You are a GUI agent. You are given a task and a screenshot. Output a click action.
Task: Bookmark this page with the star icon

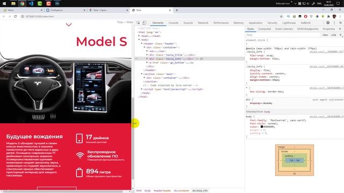pyautogui.click(x=281, y=17)
